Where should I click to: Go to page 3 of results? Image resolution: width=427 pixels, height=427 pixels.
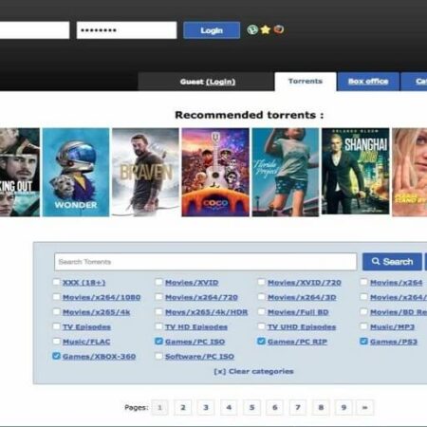tap(206, 407)
